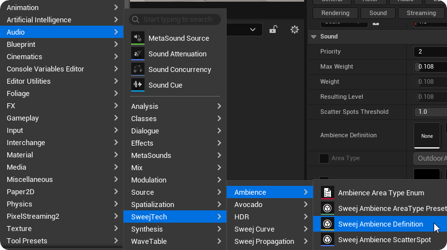Expand the Animation submenu

(61, 7)
